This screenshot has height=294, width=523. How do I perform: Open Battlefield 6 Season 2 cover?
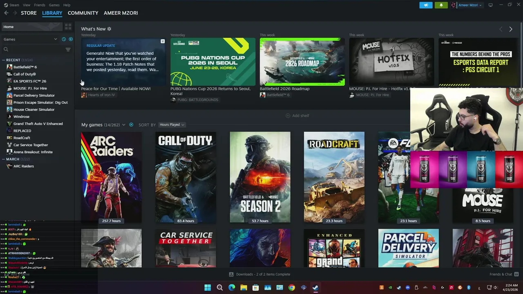(260, 177)
